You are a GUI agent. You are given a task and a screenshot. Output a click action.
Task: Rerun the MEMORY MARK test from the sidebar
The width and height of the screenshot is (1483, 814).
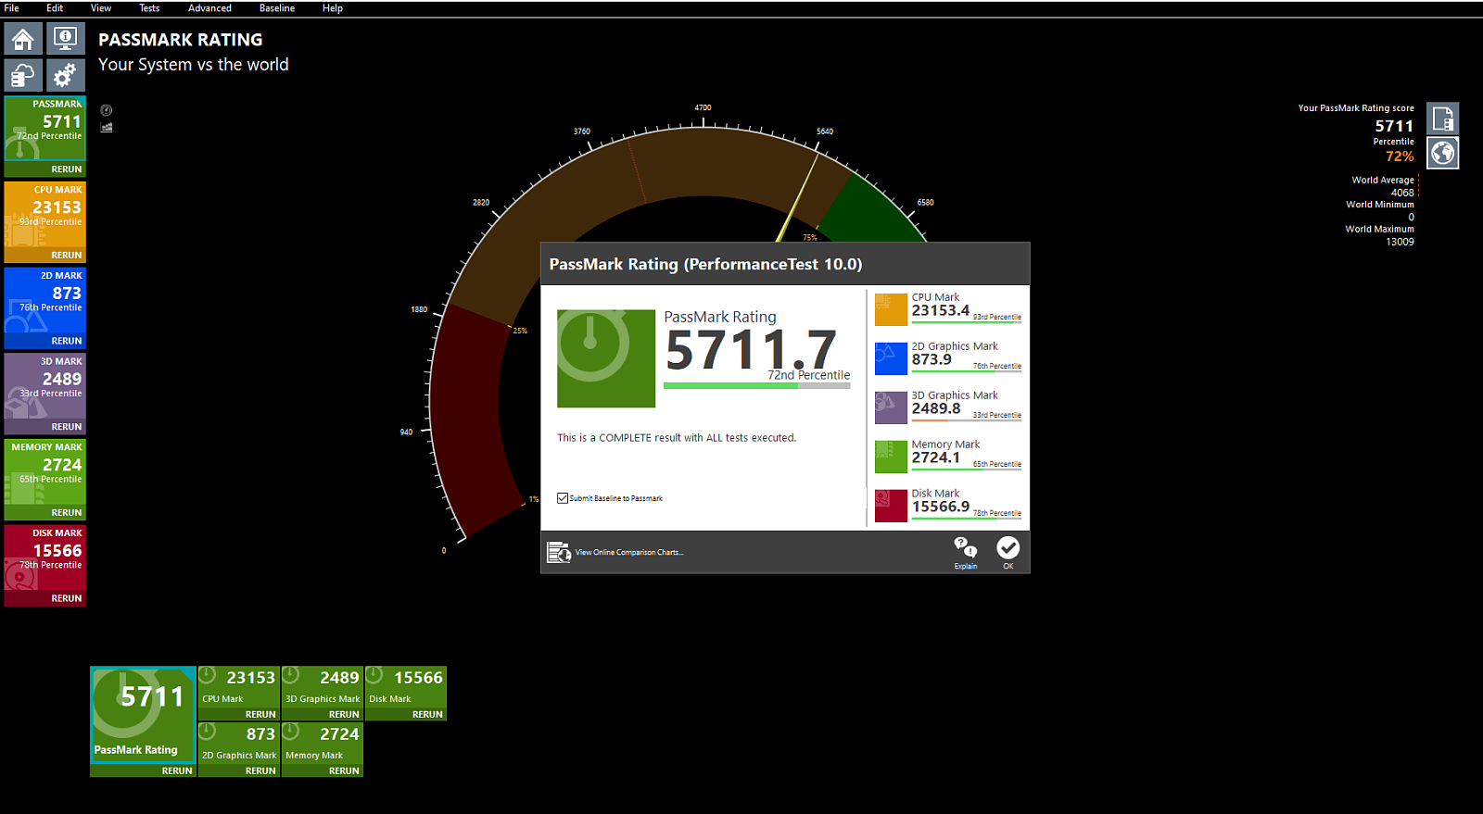click(67, 513)
